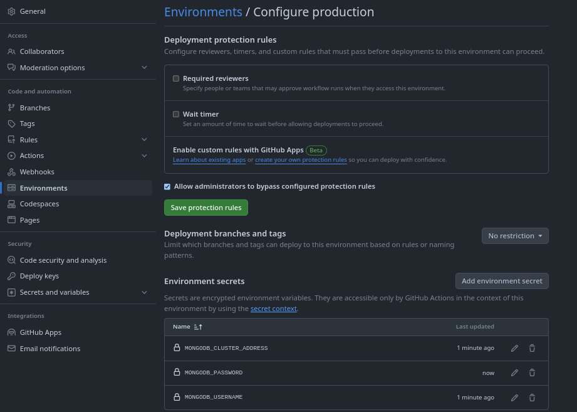Click the Webhooks icon in the sidebar
This screenshot has width=577, height=412.
click(x=11, y=172)
